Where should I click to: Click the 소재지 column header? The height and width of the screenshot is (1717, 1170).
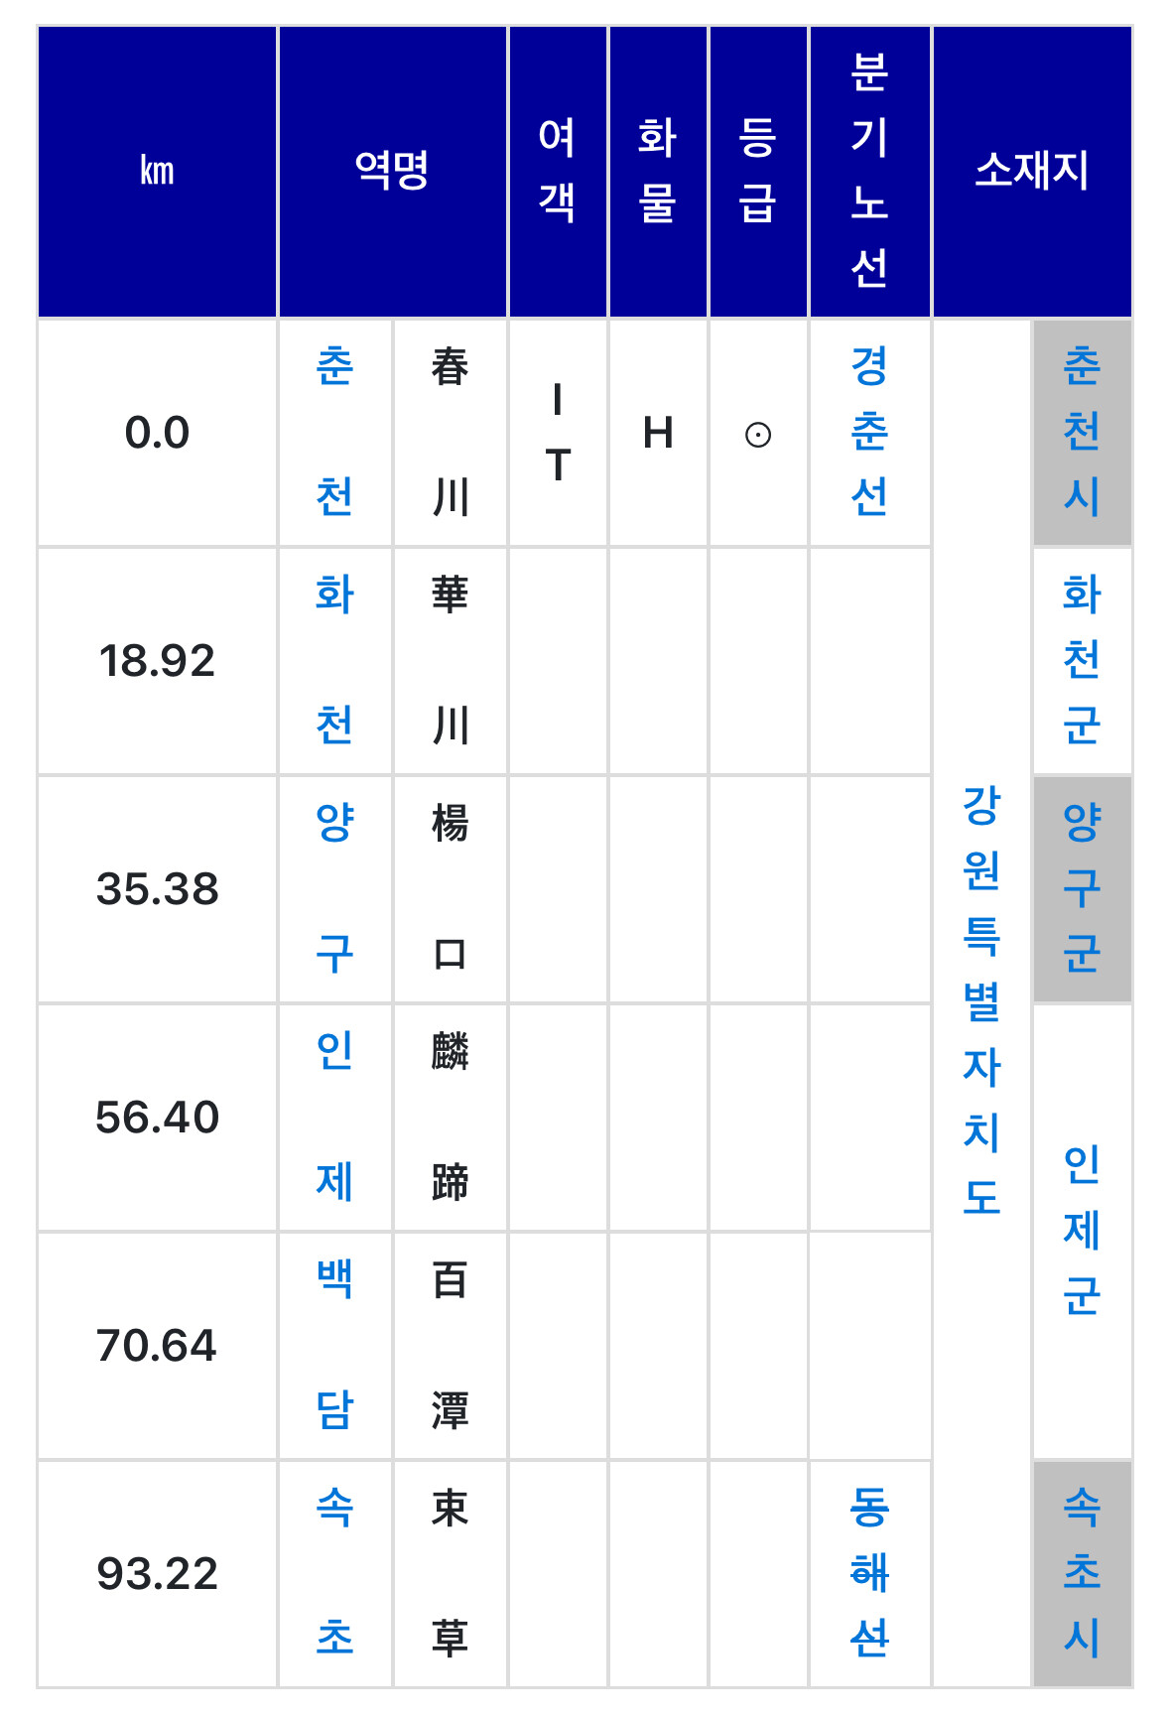click(1032, 171)
